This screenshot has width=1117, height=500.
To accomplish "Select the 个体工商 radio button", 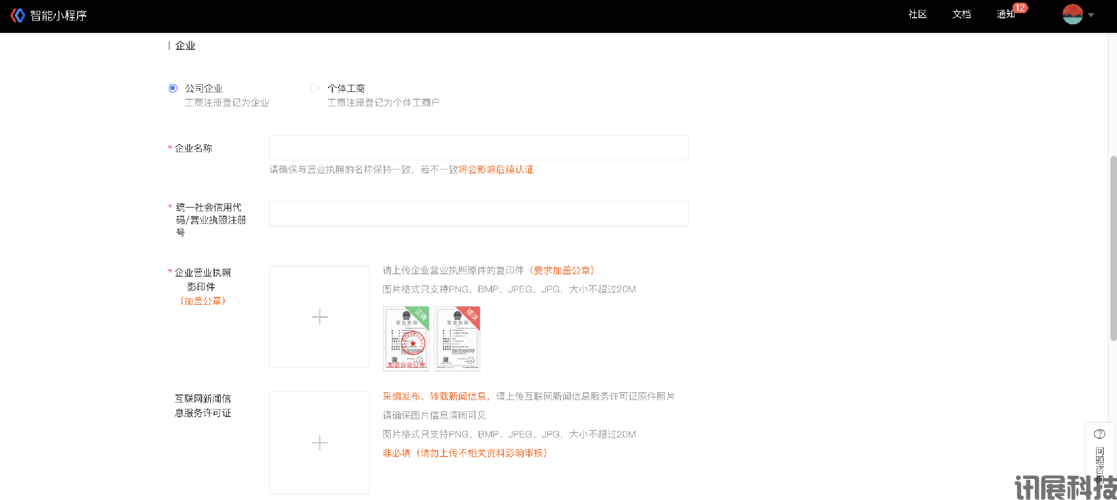I will point(315,88).
